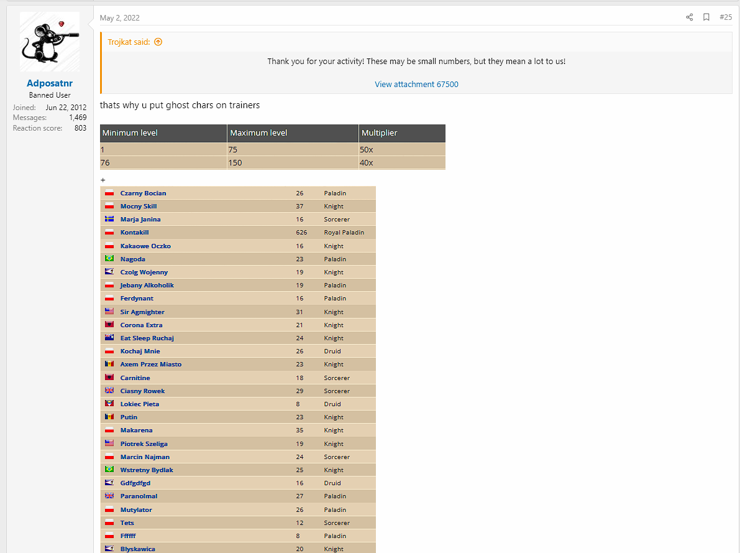
Task: Click the flag icon beside Czarny Bocian
Action: point(109,193)
